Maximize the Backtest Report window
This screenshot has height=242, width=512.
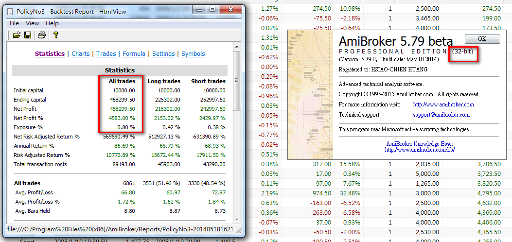pos(213,10)
